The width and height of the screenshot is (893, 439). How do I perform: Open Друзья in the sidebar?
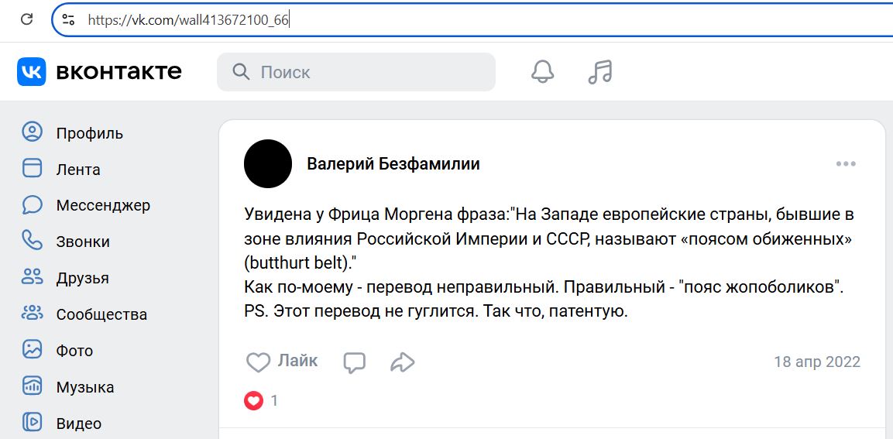(65, 278)
